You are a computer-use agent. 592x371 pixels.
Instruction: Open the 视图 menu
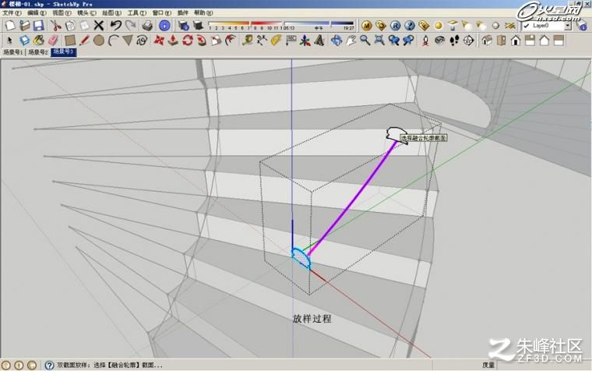click(62, 12)
